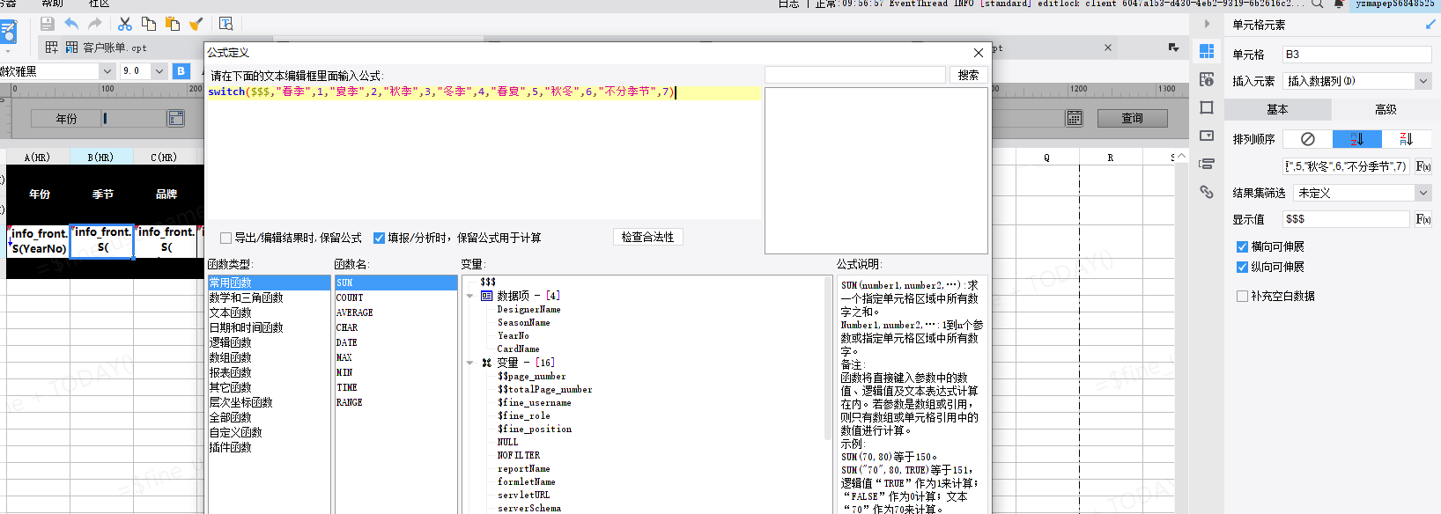This screenshot has width=1441, height=514.
Task: Click the notification bell icon
Action: click(x=1339, y=4)
